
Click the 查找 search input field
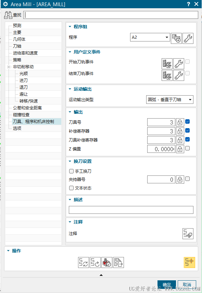(x=111, y=15)
